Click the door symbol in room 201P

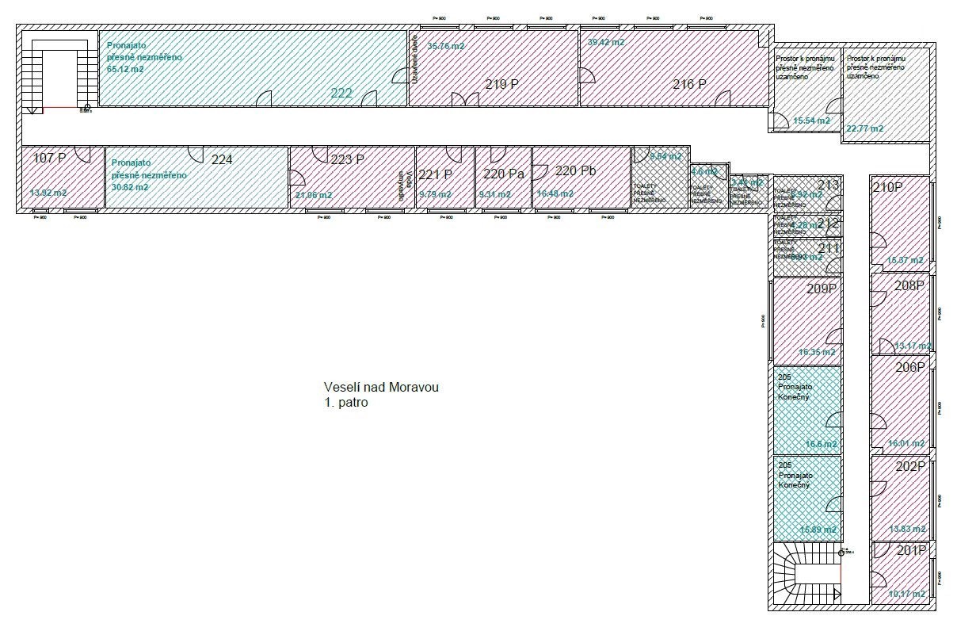click(878, 551)
